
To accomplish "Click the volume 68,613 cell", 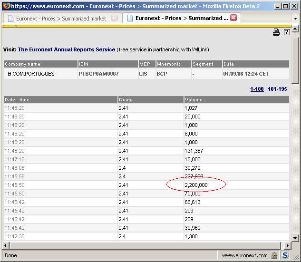I will [237, 202].
